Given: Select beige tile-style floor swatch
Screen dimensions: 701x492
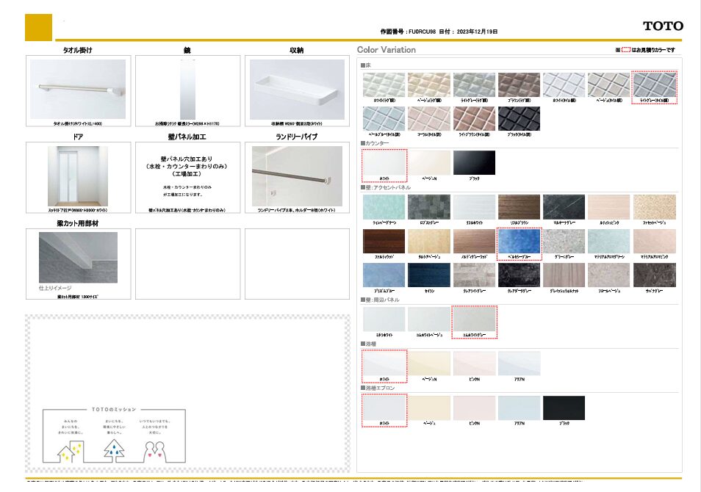Looking at the screenshot, I should (x=609, y=84).
